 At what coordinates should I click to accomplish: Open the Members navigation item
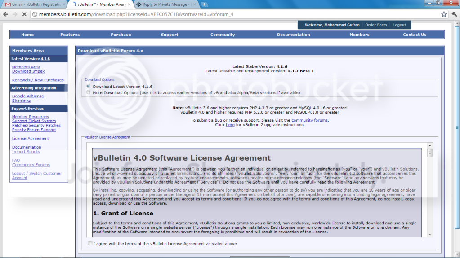click(x=359, y=35)
